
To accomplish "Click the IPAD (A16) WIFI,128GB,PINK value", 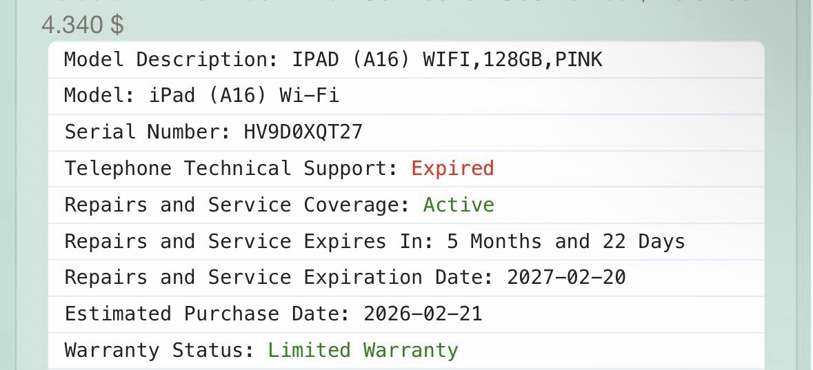I will 447,60.
